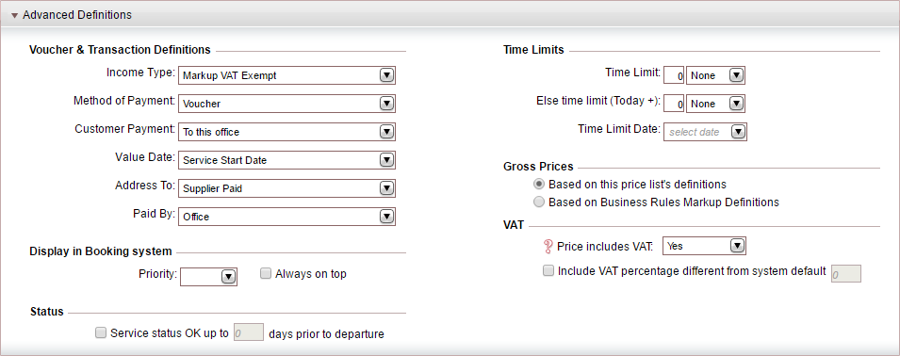Screen dimensions: 900x356
Task: Enable the Always on top checkbox
Action: (x=265, y=273)
